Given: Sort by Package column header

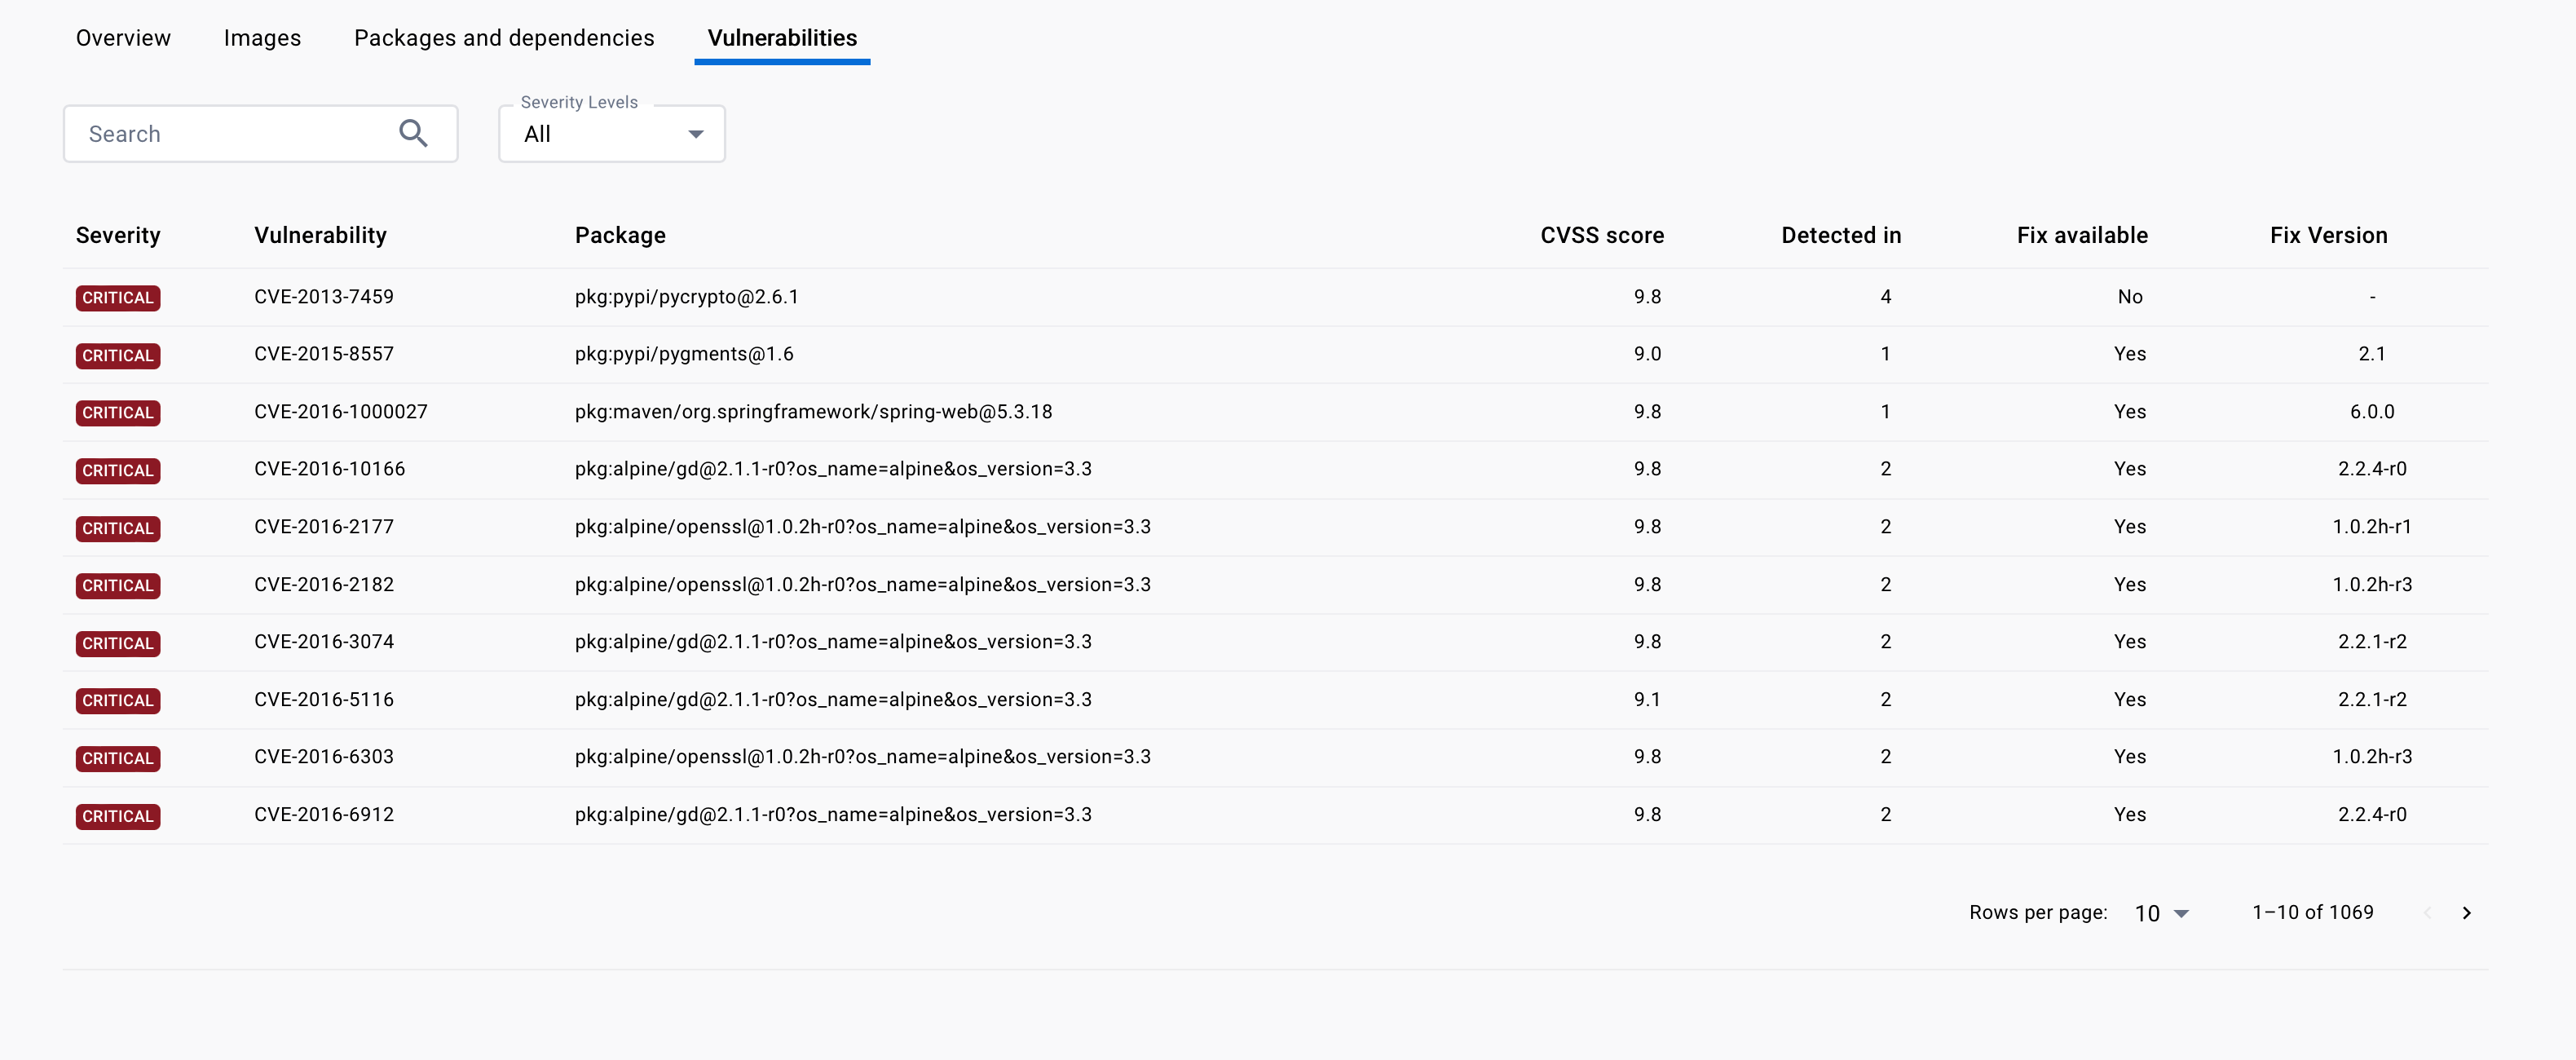Looking at the screenshot, I should [620, 235].
